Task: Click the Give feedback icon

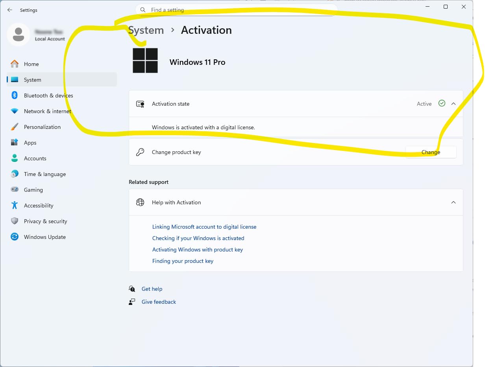Action: tap(132, 302)
